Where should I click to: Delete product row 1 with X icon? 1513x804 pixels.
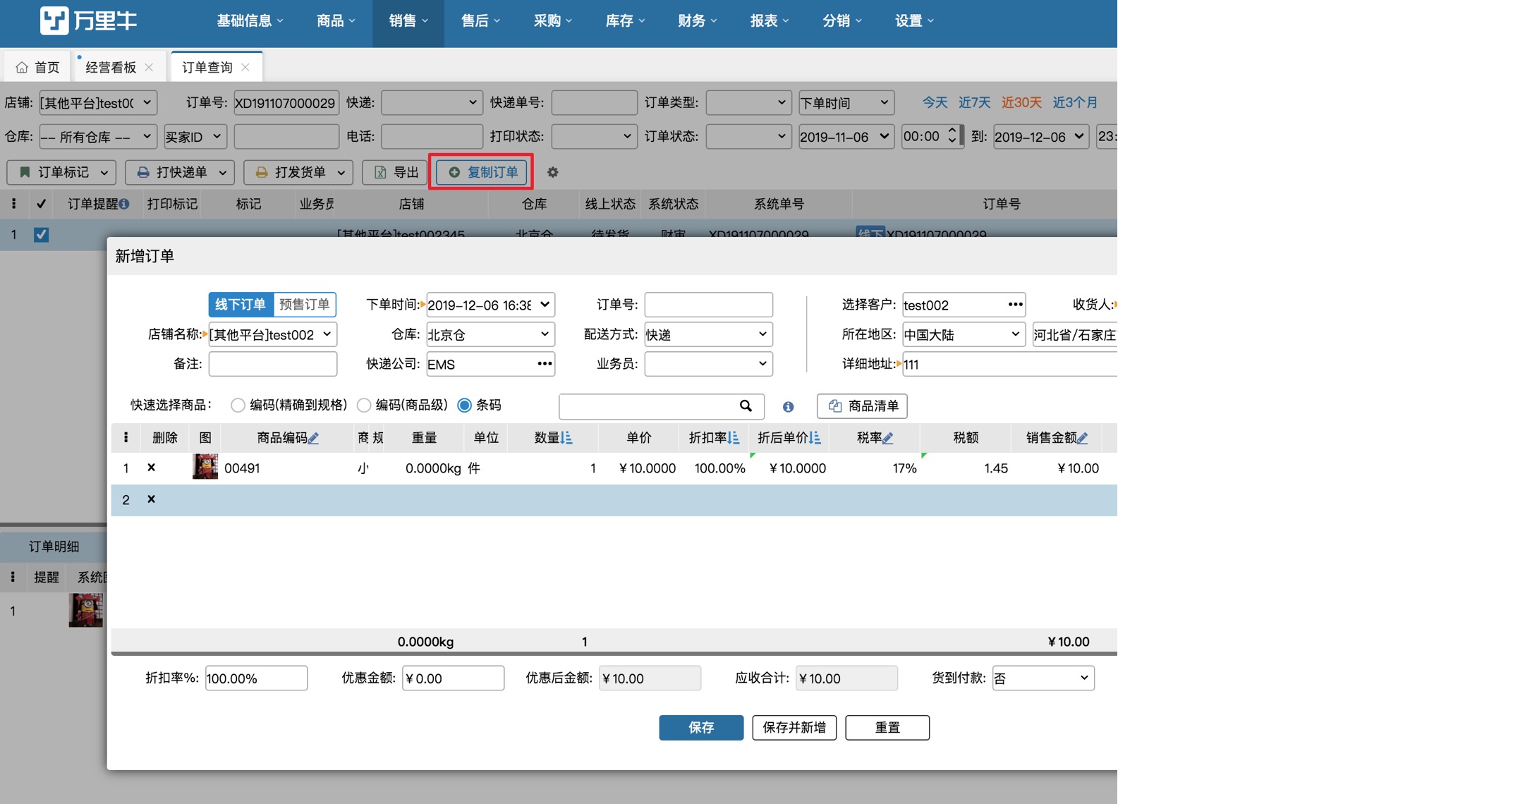point(151,468)
